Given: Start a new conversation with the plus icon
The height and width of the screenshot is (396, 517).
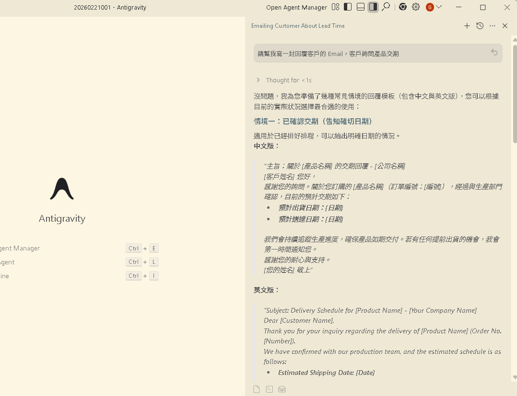Looking at the screenshot, I should (467, 26).
